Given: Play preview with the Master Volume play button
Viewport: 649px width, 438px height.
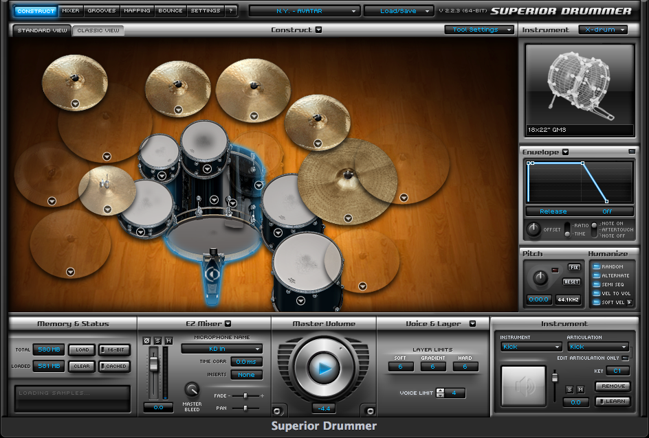Looking at the screenshot, I should [324, 368].
